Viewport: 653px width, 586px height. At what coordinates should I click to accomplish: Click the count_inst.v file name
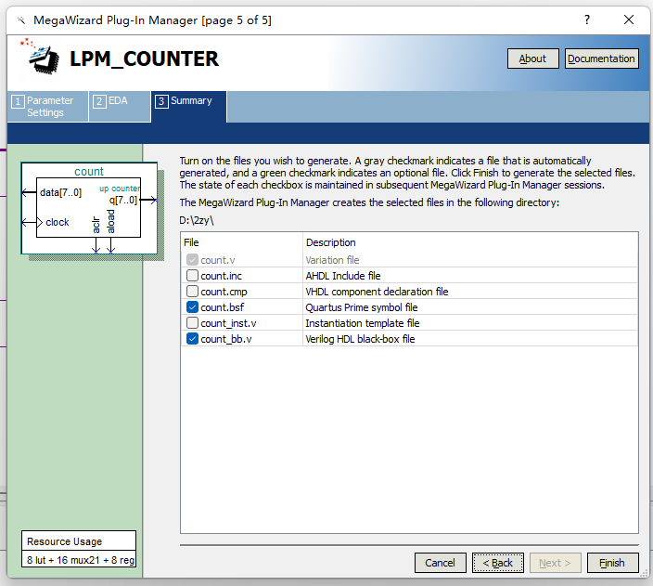point(228,323)
